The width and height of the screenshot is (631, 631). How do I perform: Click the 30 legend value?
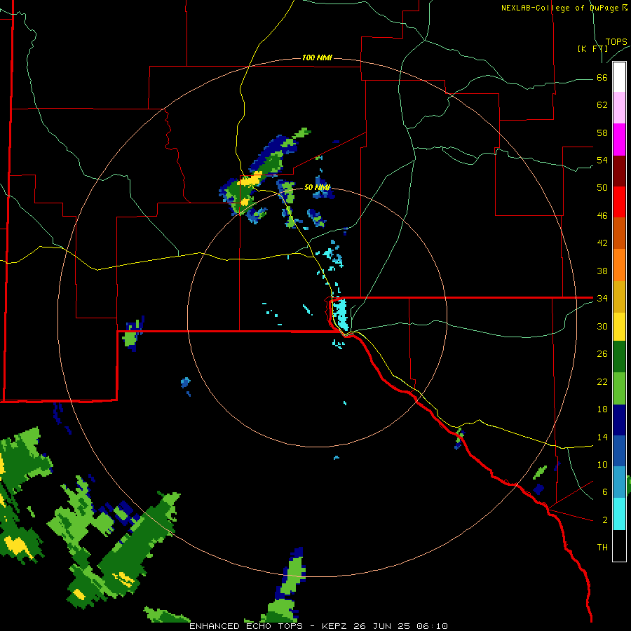pyautogui.click(x=602, y=326)
